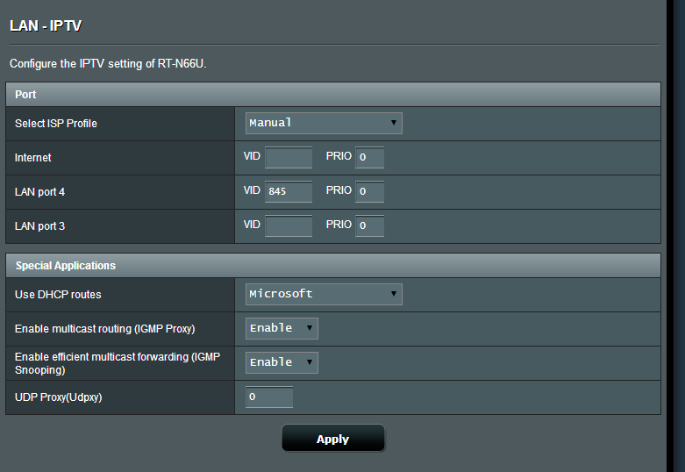This screenshot has height=472, width=685.
Task: Click the Internet PRIO input field
Action: tap(369, 158)
